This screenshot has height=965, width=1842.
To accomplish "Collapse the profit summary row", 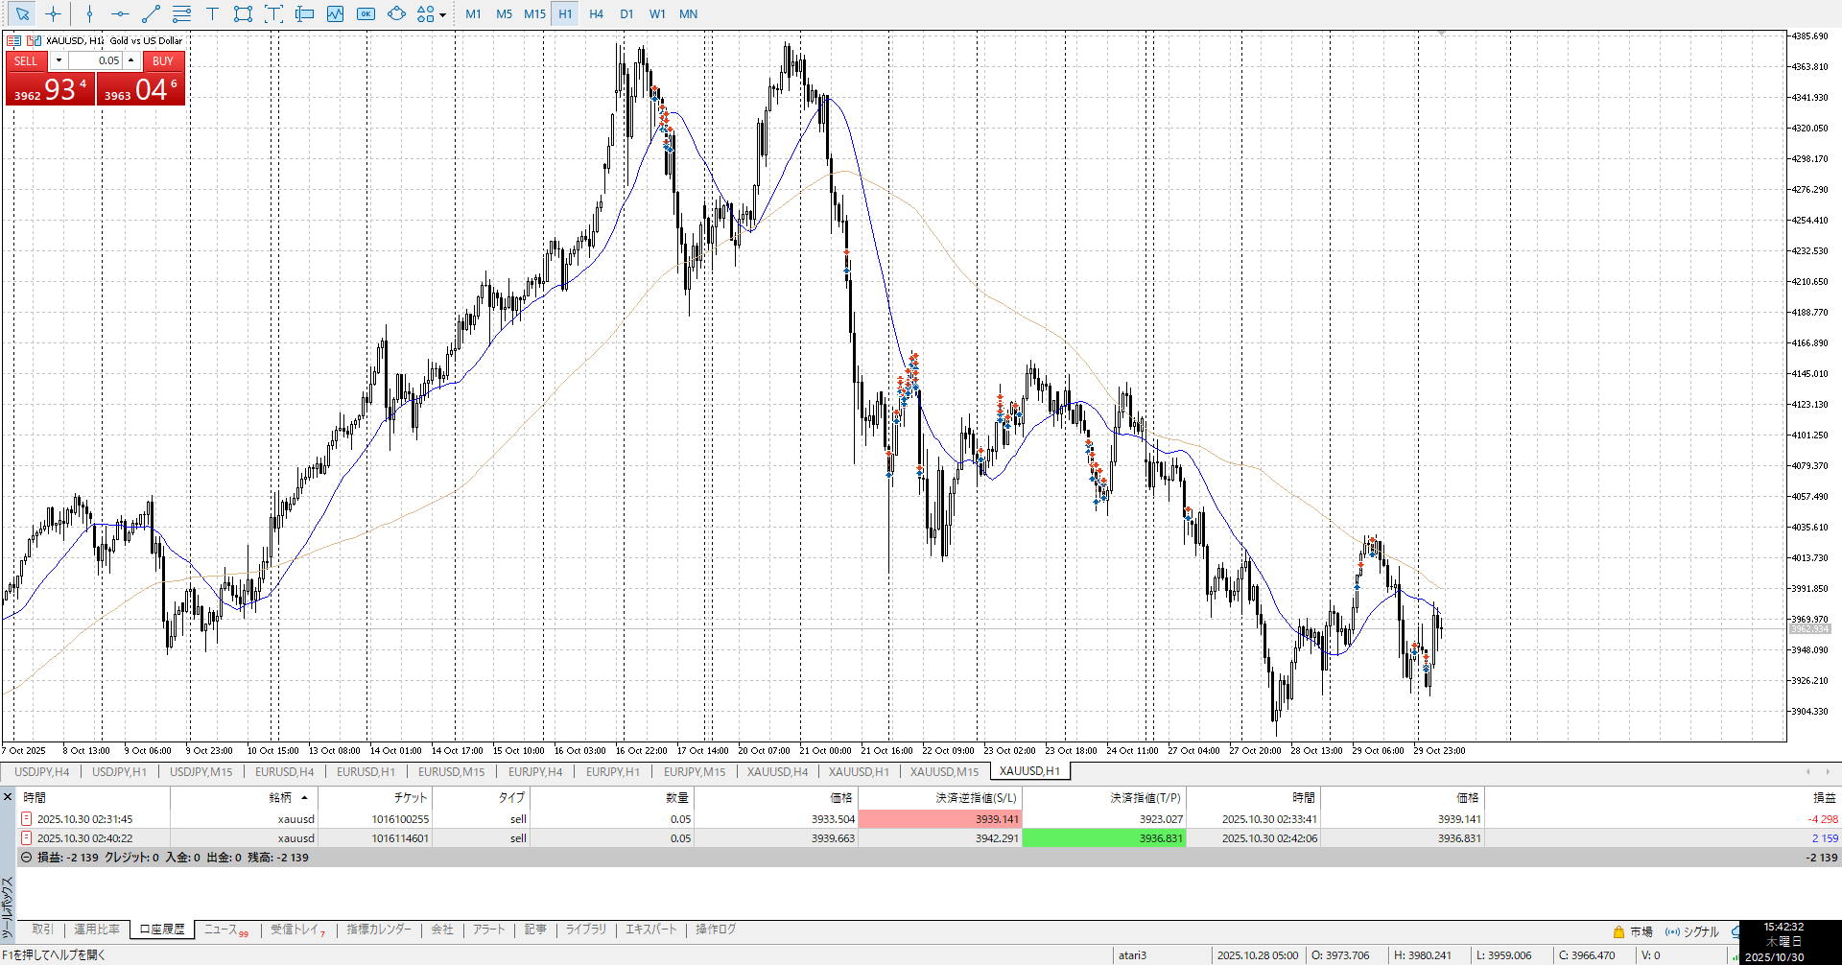I will pos(26,858).
